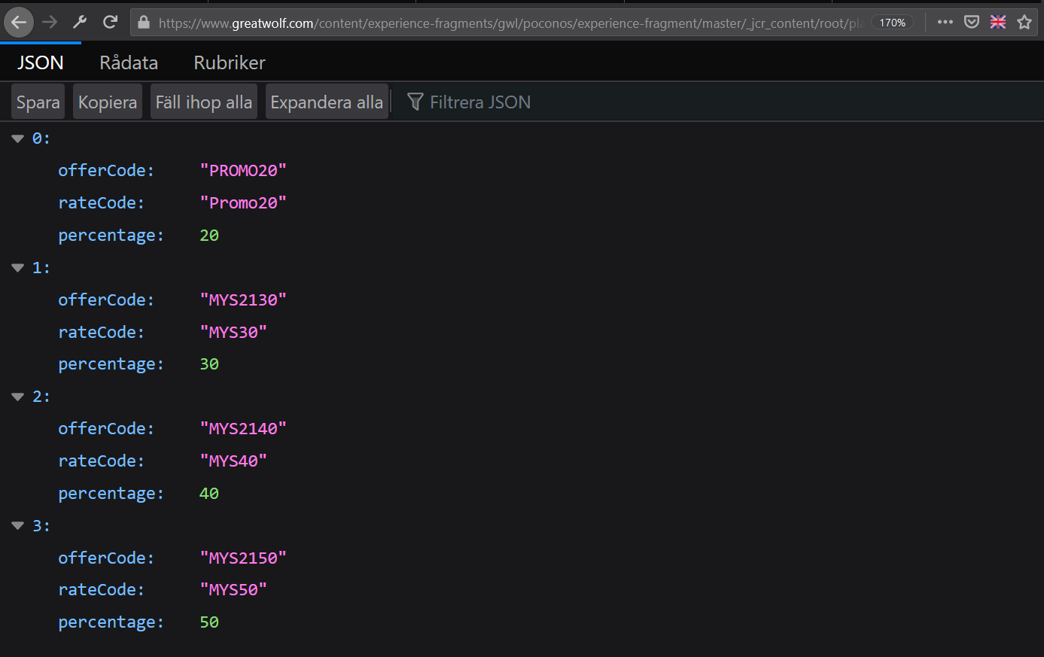Screen dimensions: 1044x657
Task: Focus the Filtrera JSON filter field
Action: (480, 102)
